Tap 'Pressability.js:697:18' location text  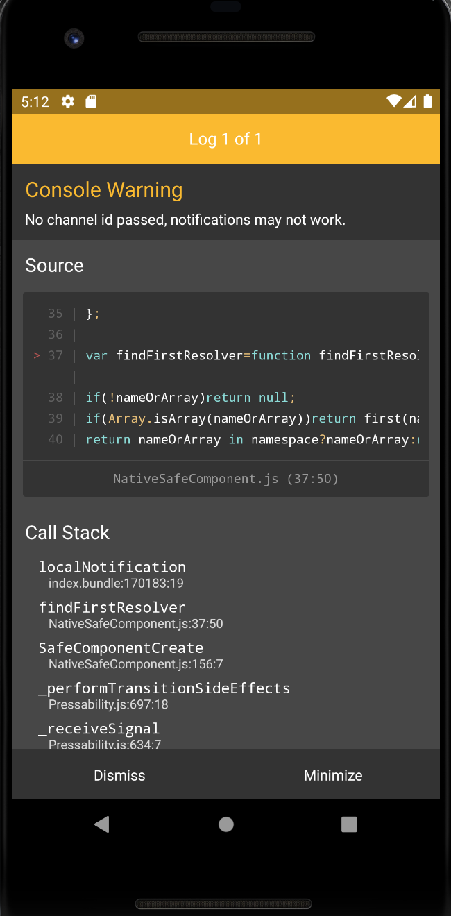tap(108, 704)
